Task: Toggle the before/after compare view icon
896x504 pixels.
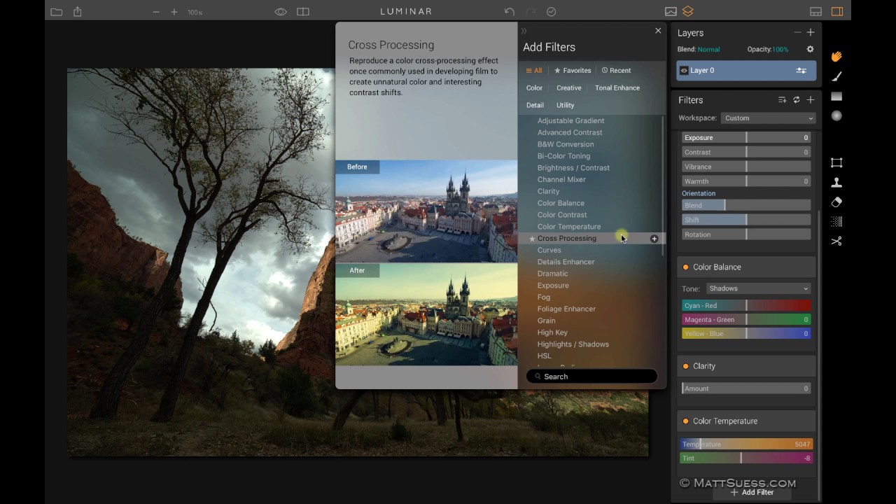Action: (x=303, y=12)
